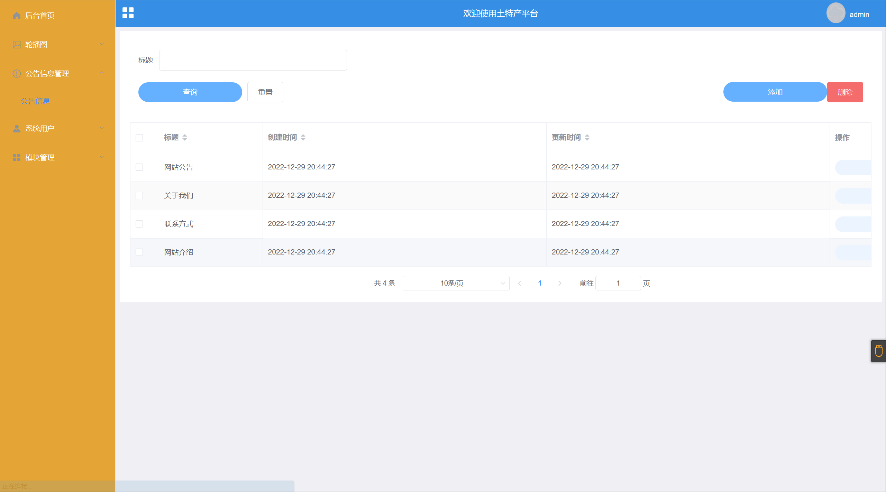The height and width of the screenshot is (492, 886).
Task: Collapse the 公告信息管理 sidebar section
Action: 57,74
